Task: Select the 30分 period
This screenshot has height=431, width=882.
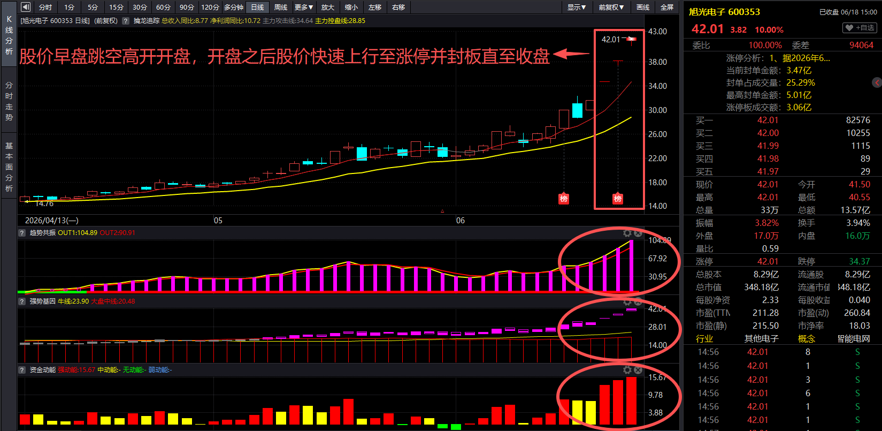Action: (140, 7)
